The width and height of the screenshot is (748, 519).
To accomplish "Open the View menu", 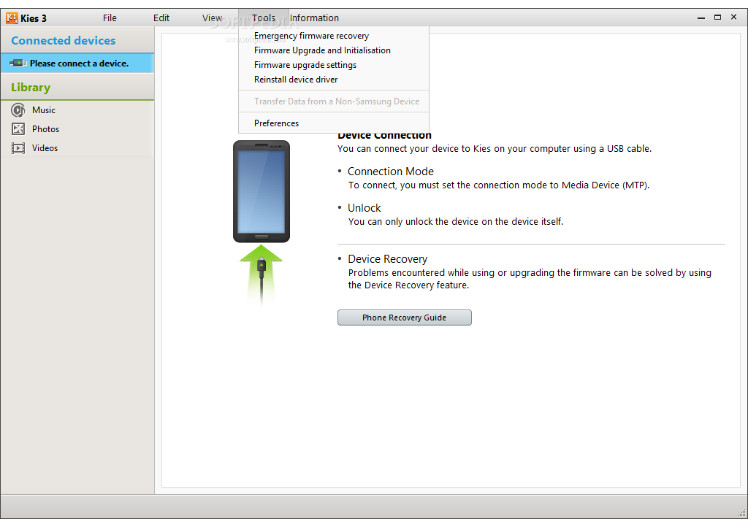I will point(212,17).
